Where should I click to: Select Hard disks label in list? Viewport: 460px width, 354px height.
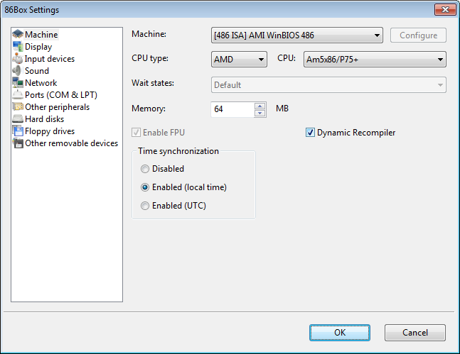(x=44, y=119)
